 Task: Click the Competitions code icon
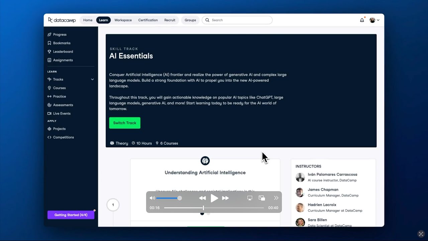pyautogui.click(x=49, y=137)
